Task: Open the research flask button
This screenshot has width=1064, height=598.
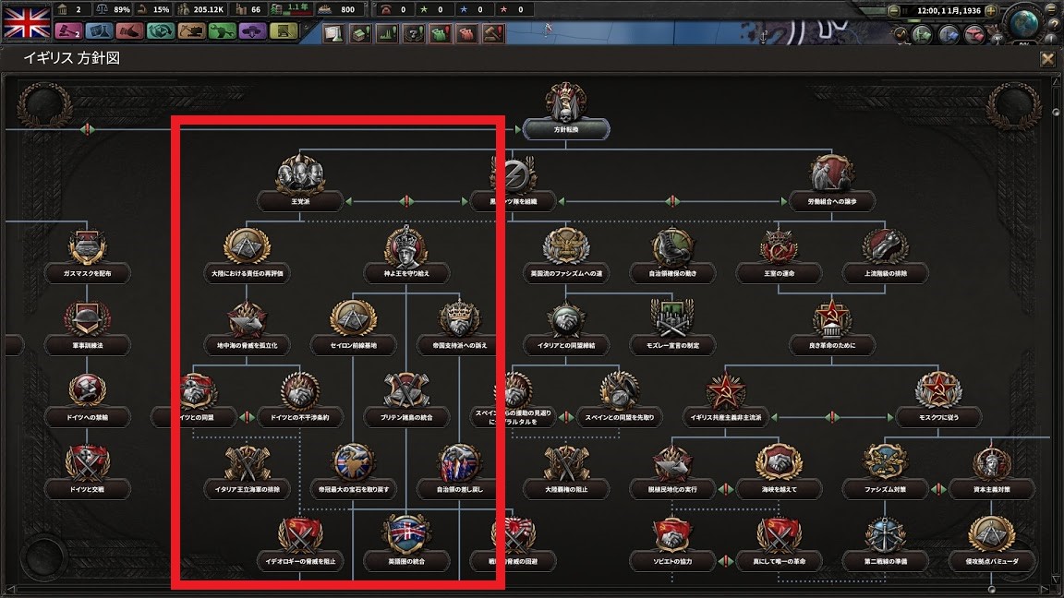Action: point(99,31)
